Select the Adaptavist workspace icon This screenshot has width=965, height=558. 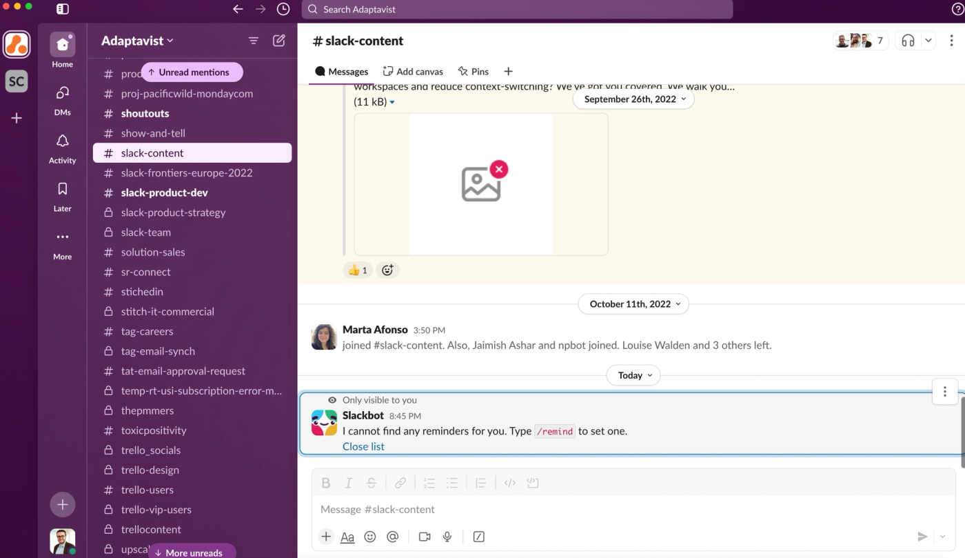click(x=17, y=45)
